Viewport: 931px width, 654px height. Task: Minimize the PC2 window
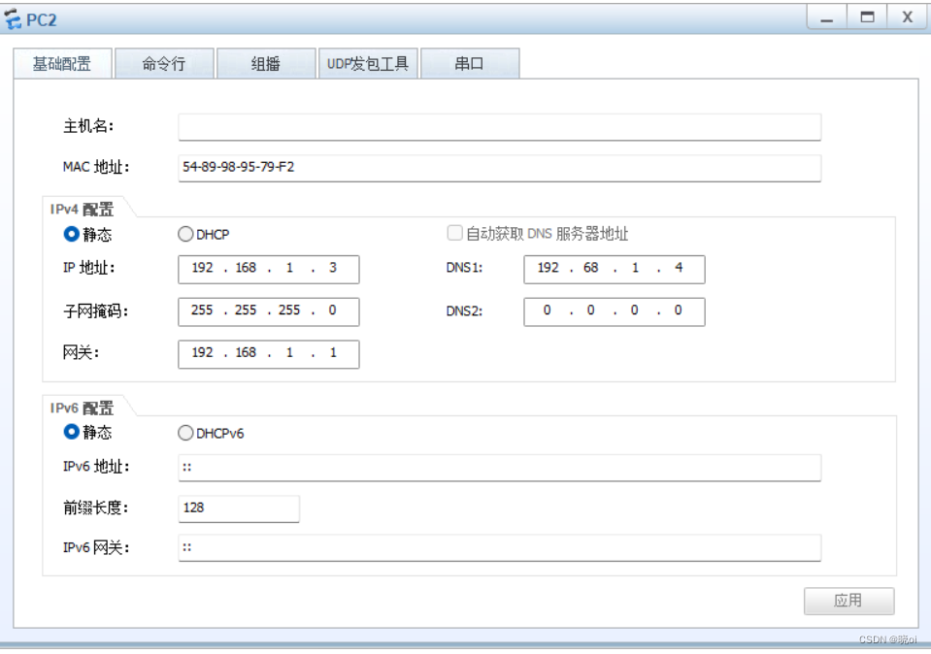(826, 17)
